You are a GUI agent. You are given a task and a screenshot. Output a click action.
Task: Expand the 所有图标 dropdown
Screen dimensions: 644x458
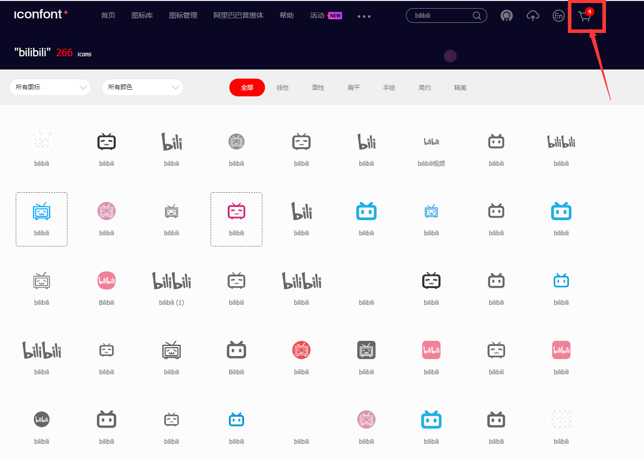(x=50, y=87)
